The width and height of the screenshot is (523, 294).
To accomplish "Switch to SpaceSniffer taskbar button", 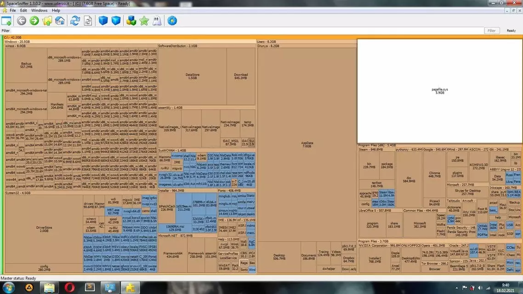I will (130, 288).
